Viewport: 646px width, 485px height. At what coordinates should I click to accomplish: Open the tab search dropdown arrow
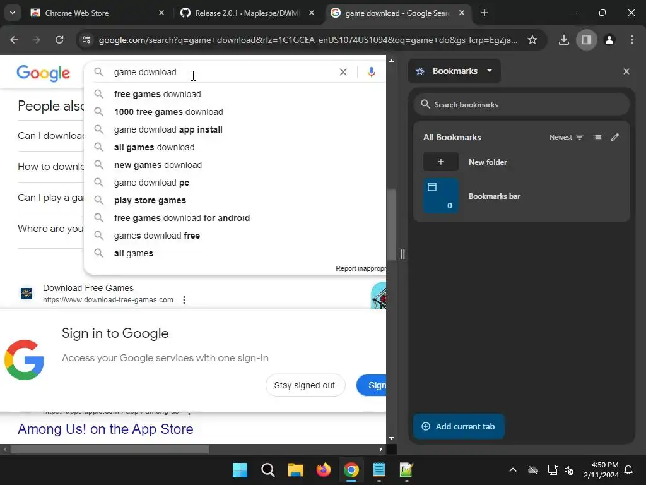click(x=13, y=13)
